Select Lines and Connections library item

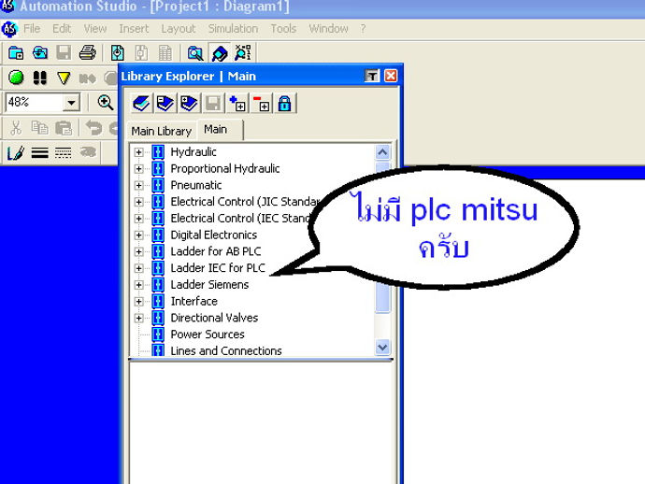click(x=226, y=350)
